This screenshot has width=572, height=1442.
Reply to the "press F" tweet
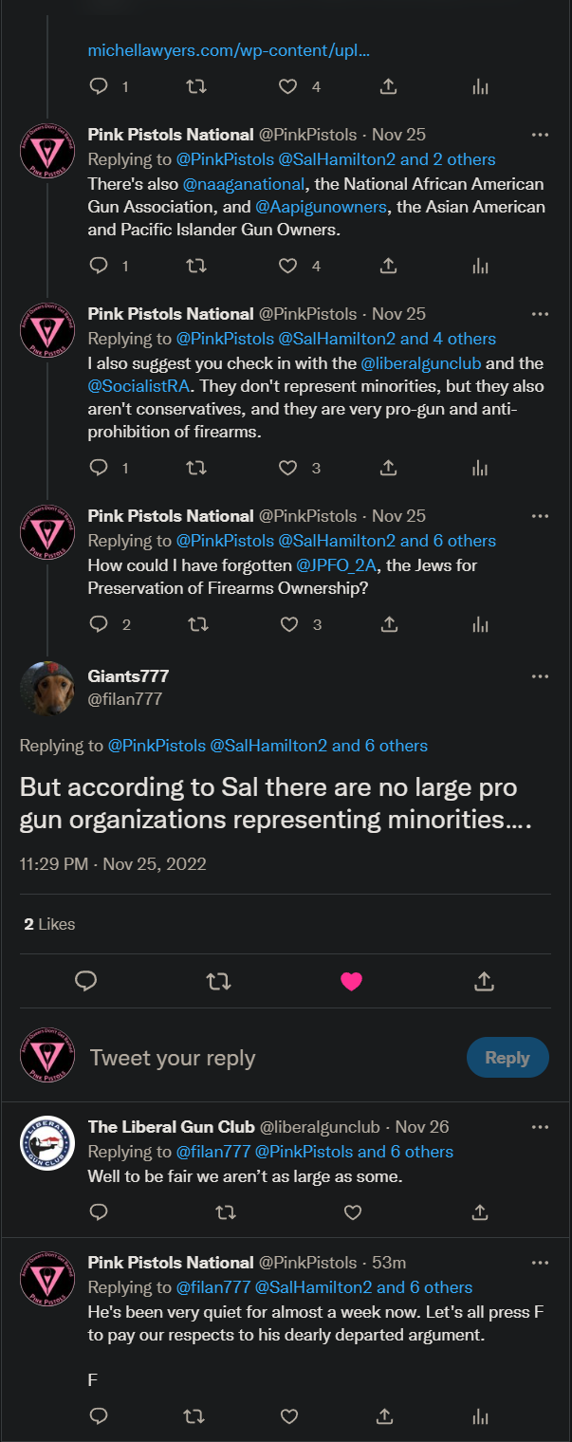pyautogui.click(x=99, y=1416)
